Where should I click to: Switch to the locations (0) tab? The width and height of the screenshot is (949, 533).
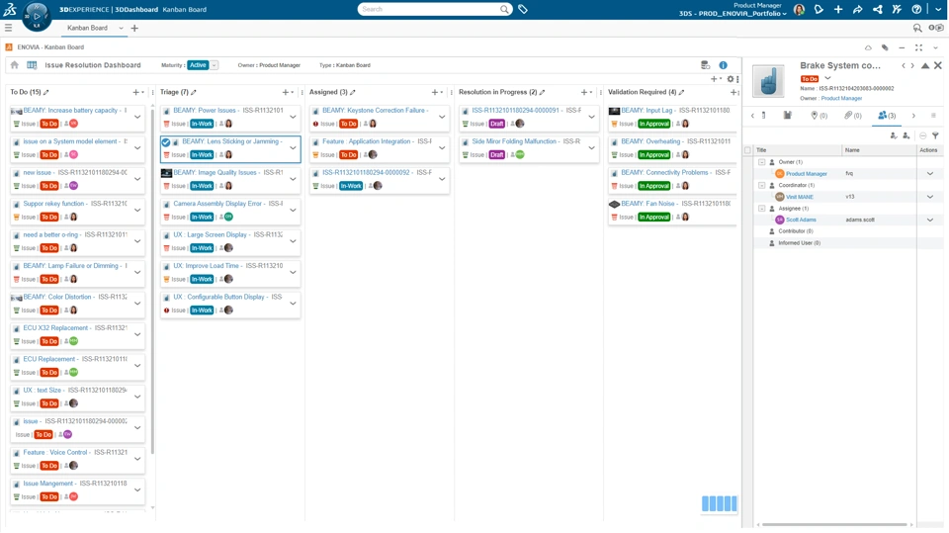point(819,115)
